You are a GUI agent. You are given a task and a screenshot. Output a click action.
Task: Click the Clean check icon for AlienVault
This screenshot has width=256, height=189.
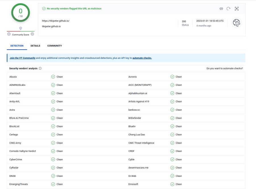53,93
